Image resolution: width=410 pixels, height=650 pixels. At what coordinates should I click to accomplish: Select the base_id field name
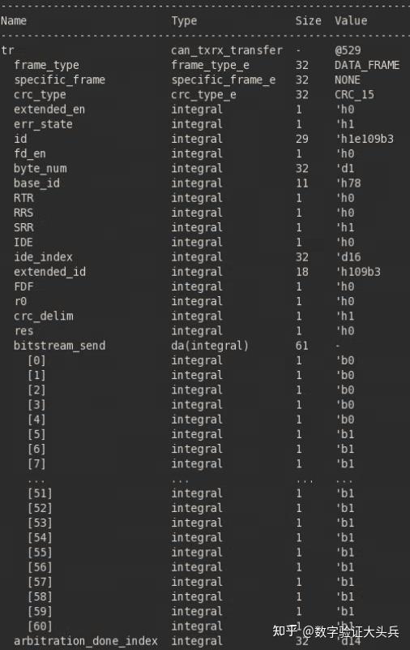tap(36, 183)
